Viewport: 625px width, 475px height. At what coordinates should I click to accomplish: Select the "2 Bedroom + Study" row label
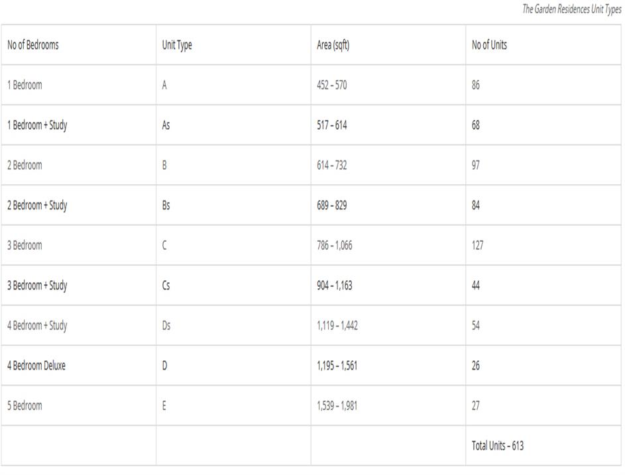click(x=37, y=205)
